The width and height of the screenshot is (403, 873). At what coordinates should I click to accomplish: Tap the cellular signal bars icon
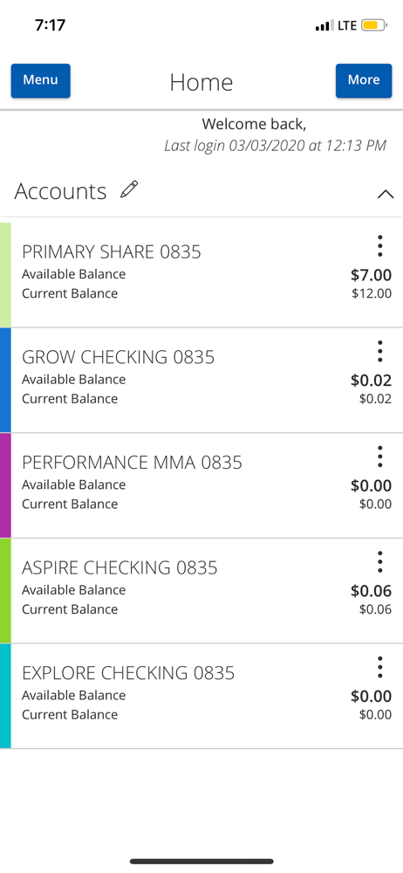(324, 25)
